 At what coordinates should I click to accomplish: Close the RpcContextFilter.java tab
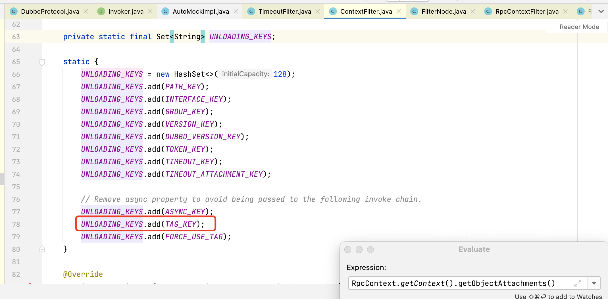[565, 11]
